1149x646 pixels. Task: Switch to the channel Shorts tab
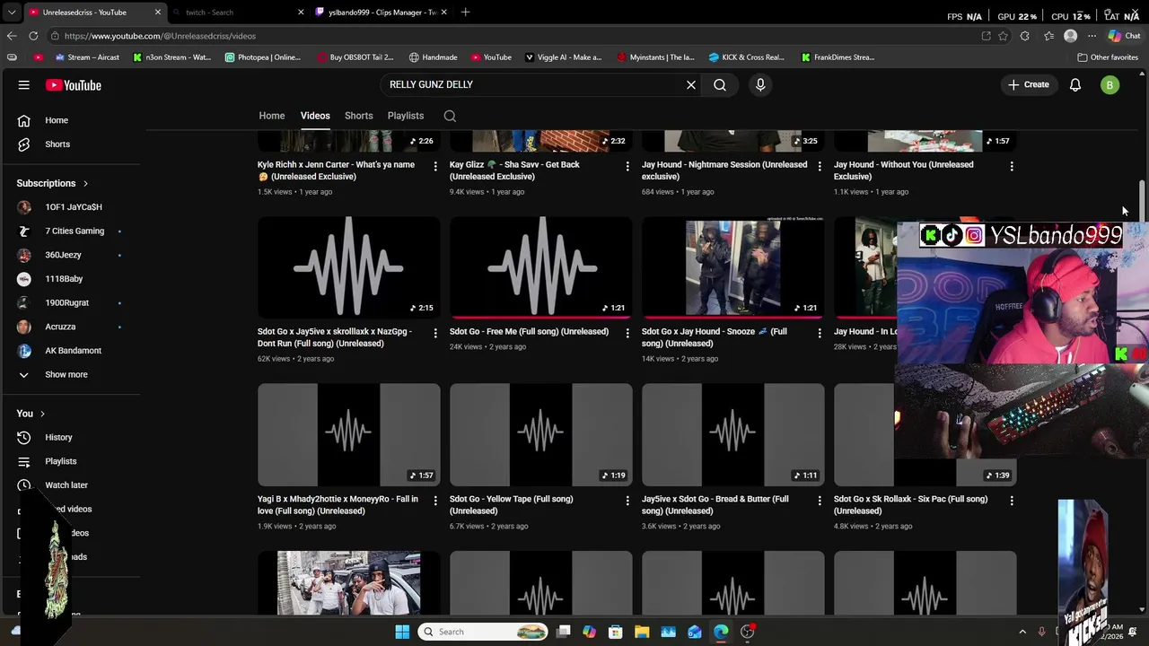359,116
